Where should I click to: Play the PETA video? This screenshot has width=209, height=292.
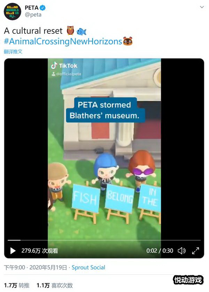click(x=13, y=251)
